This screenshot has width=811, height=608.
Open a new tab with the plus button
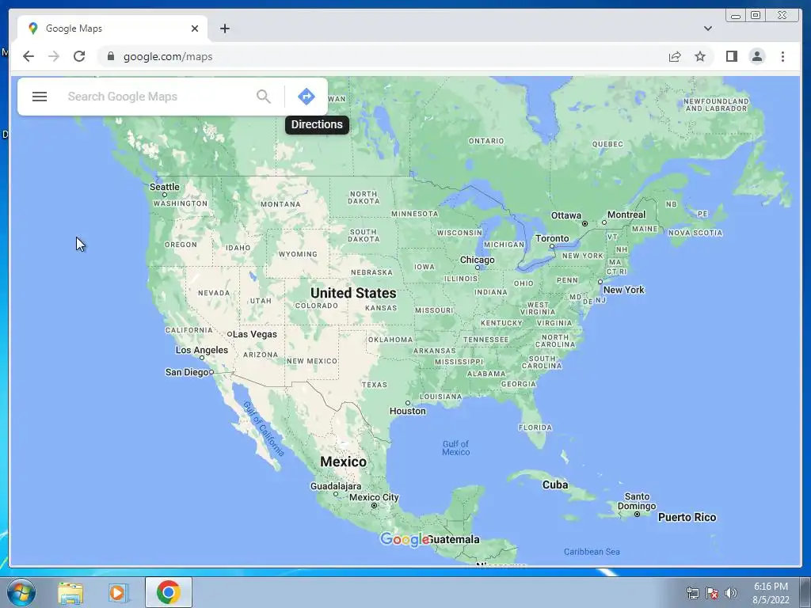224,28
